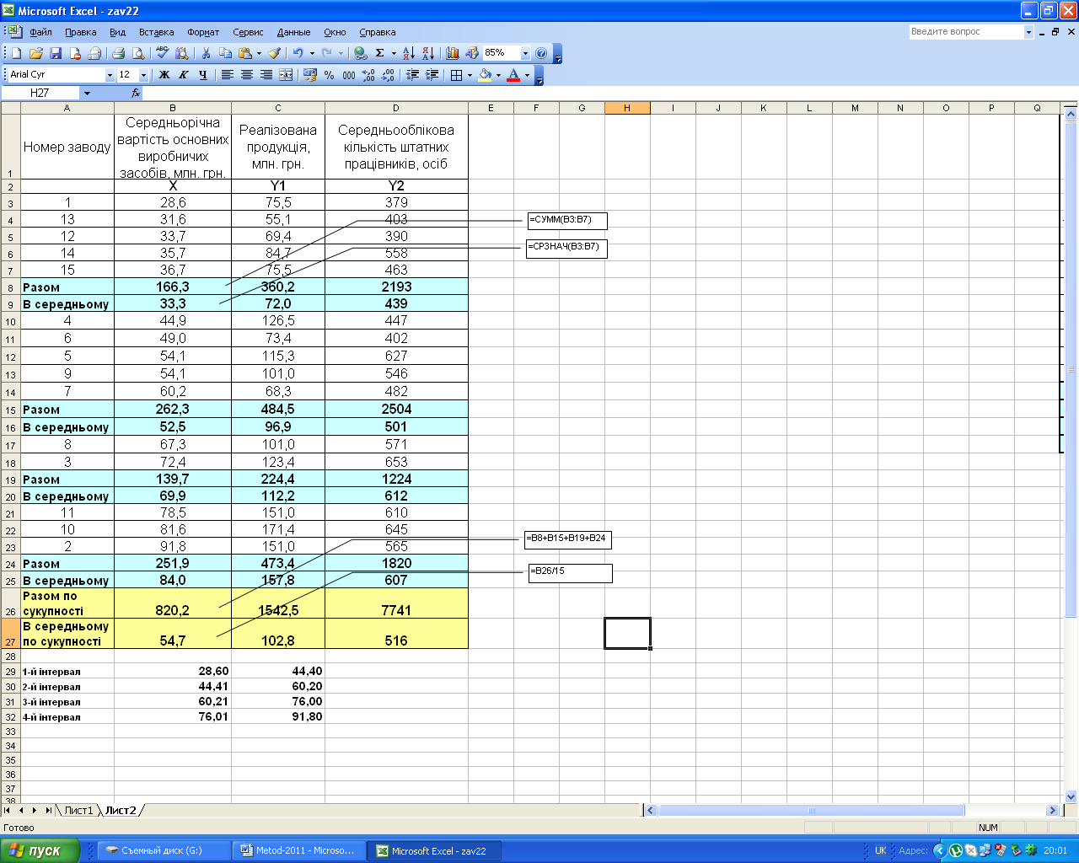Click the Copy icon
The width and height of the screenshot is (1079, 863).
[x=225, y=53]
